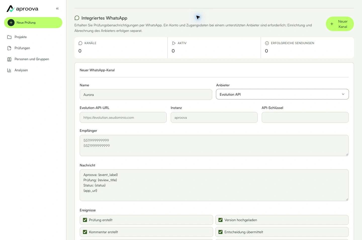Toggle the Entscheidung übermittelt checkbox
The image size is (362, 240).
220,232
